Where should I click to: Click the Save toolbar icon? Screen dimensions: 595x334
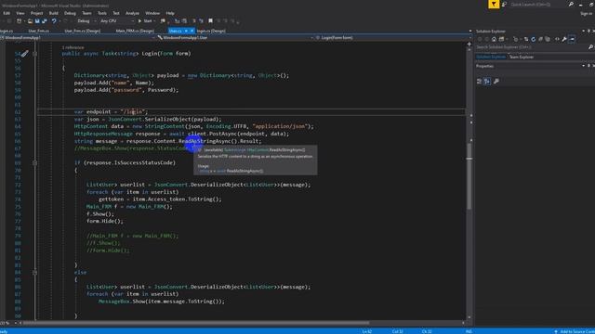37,21
